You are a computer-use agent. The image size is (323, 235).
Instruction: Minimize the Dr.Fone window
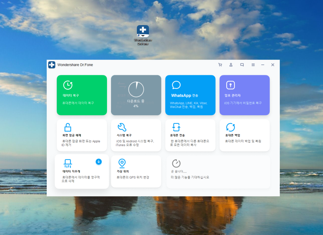[x=262, y=65]
